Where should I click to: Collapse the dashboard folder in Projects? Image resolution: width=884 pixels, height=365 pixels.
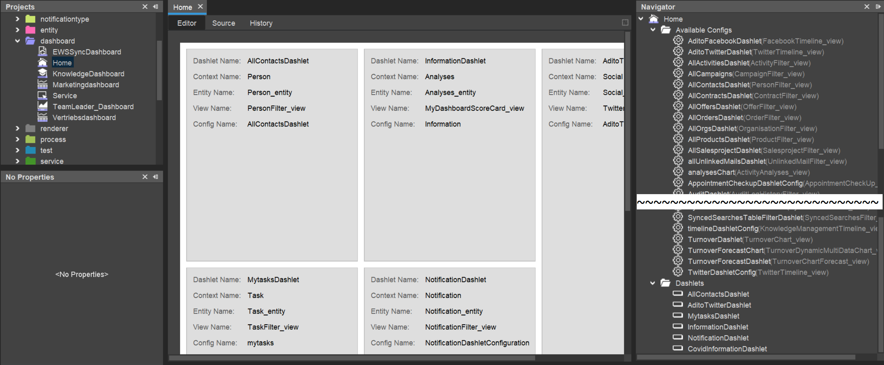17,41
